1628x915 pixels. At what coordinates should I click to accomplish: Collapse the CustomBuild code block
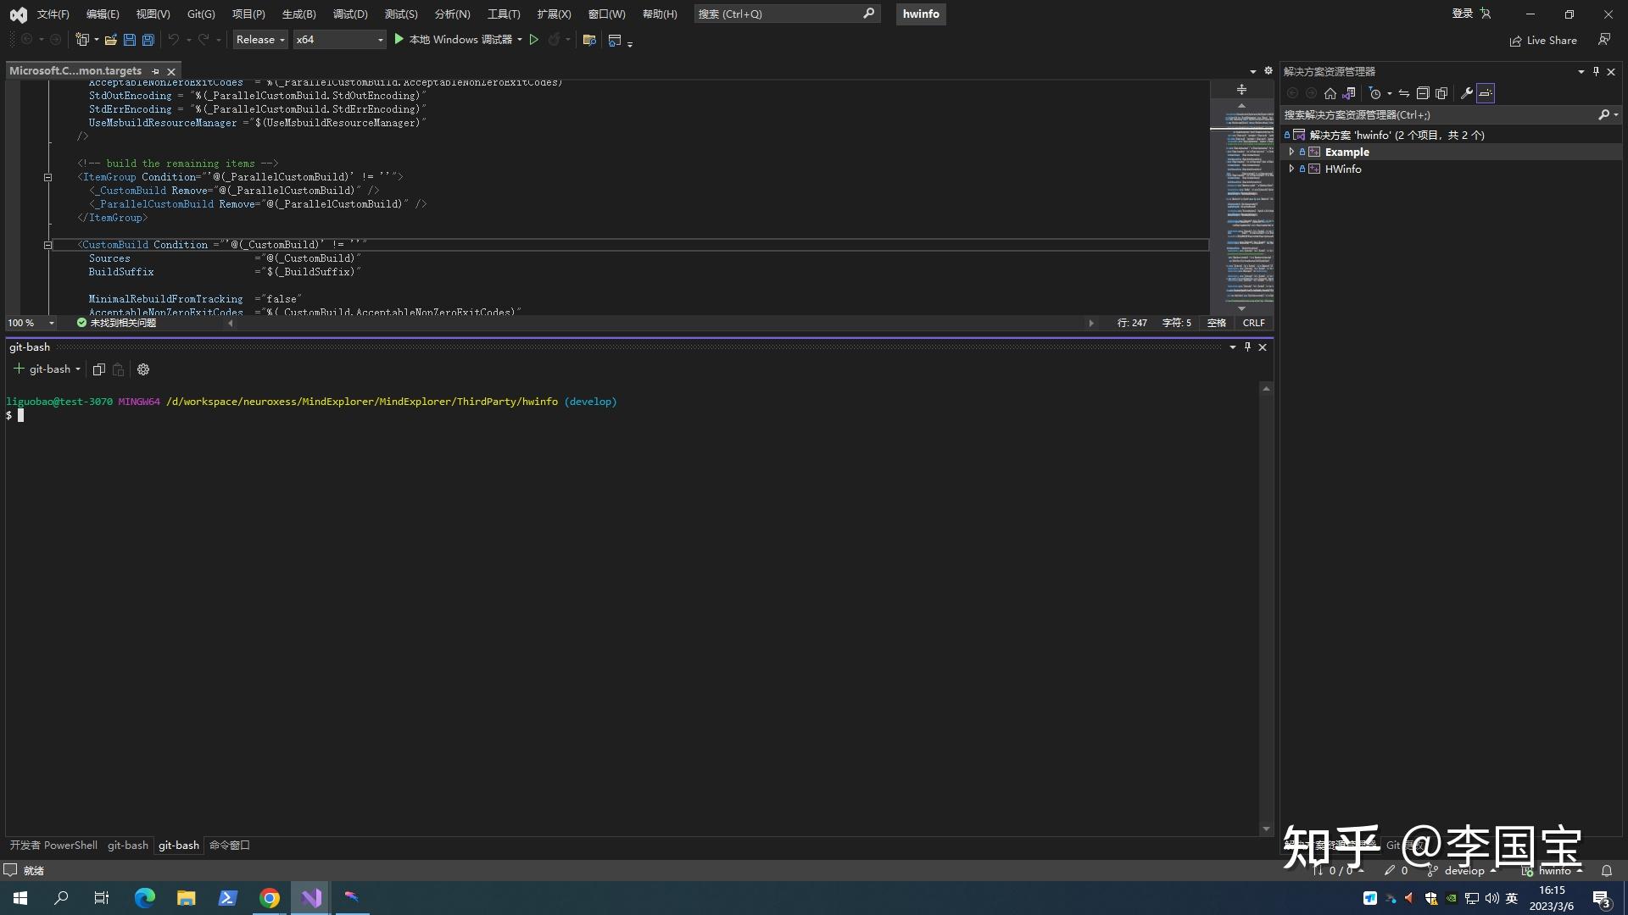(x=47, y=245)
